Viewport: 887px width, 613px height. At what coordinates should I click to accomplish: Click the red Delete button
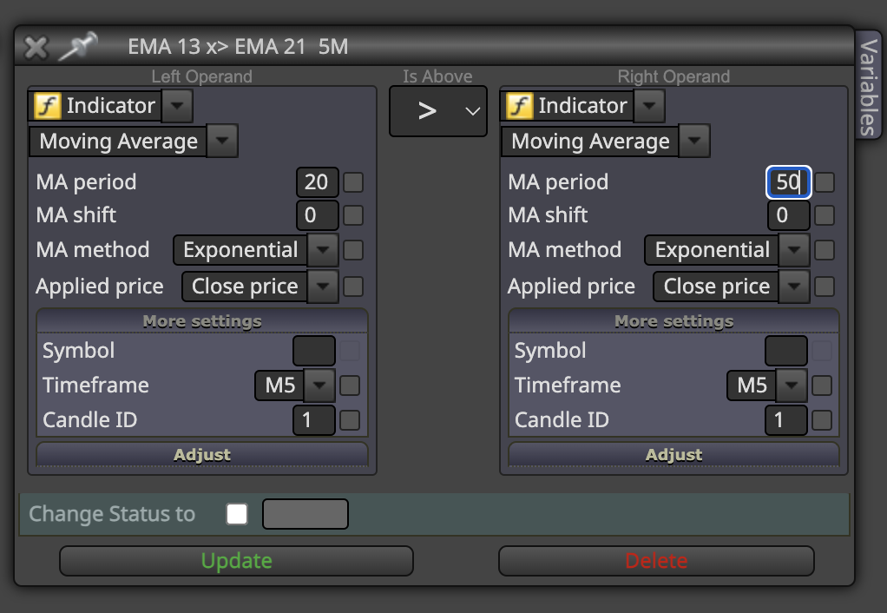pyautogui.click(x=656, y=561)
